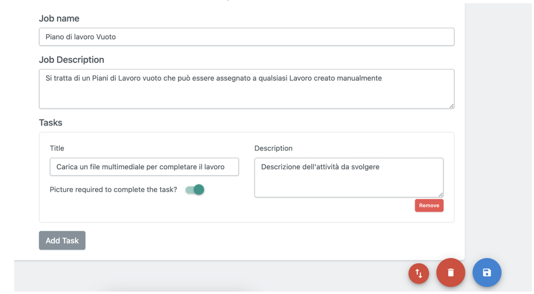
Task: Click the task "Description" field label
Action: click(273, 148)
